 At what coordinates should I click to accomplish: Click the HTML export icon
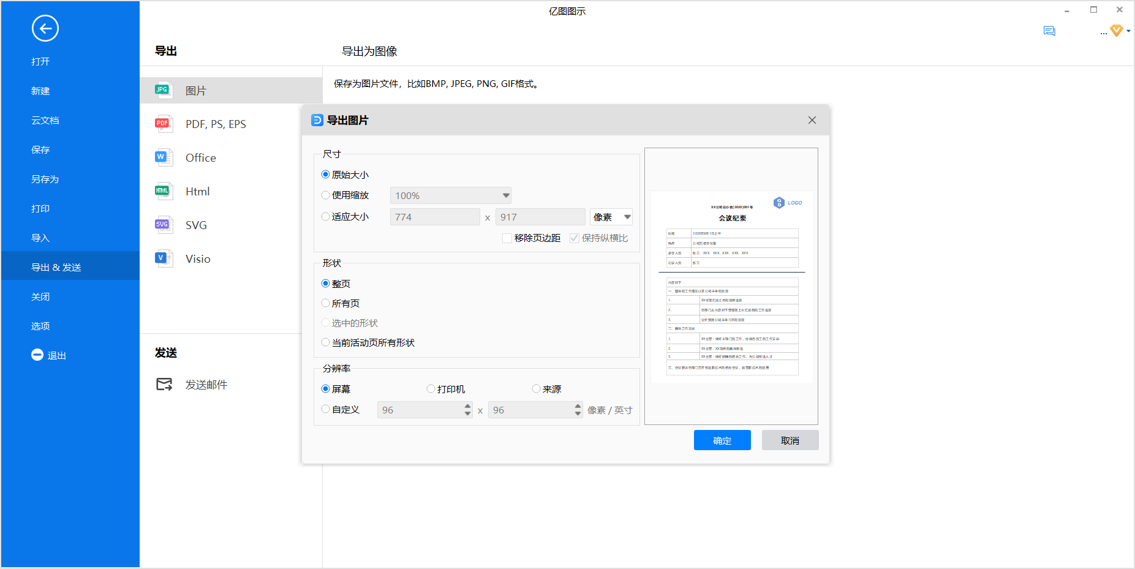click(x=162, y=191)
